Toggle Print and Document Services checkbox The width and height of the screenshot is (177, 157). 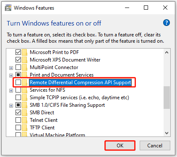[18, 75]
